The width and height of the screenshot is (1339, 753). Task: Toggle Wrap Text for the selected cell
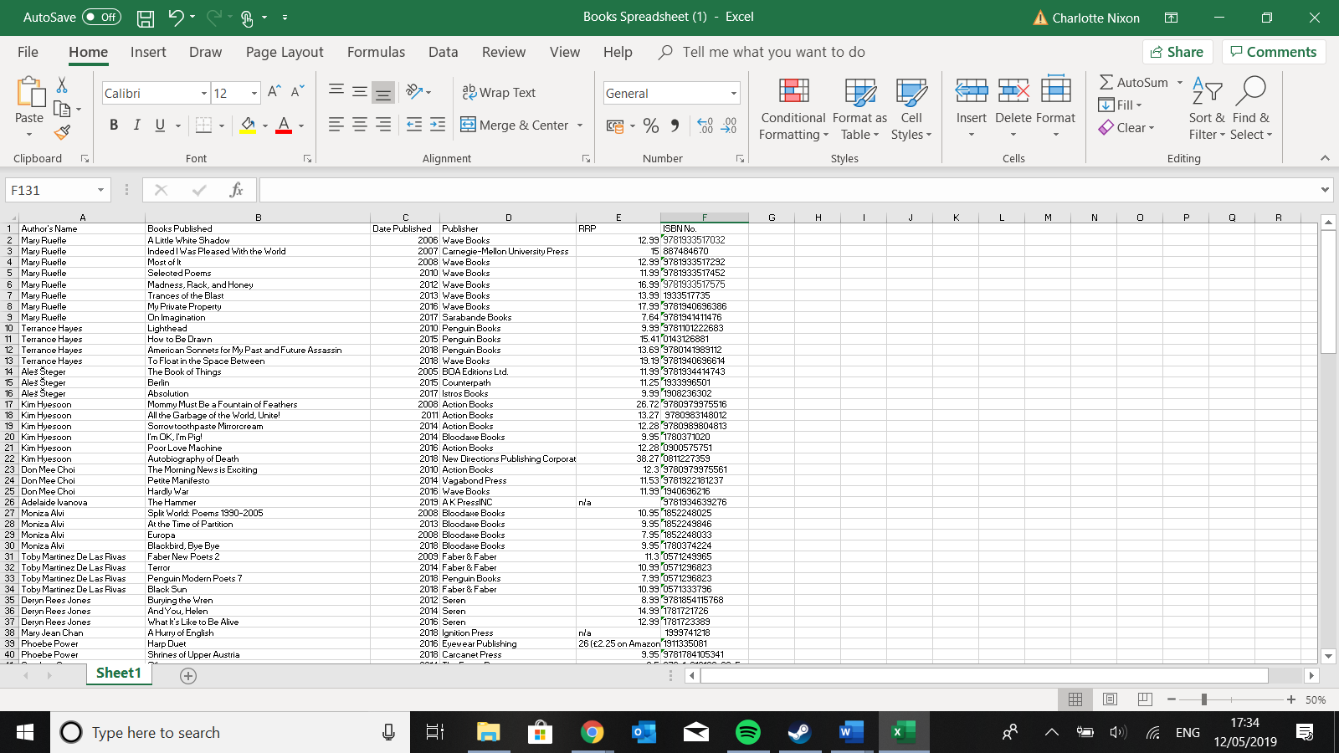[x=500, y=93]
